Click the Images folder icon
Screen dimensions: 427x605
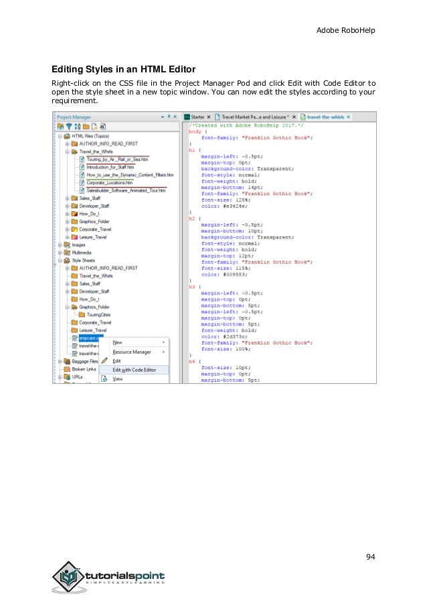[67, 245]
